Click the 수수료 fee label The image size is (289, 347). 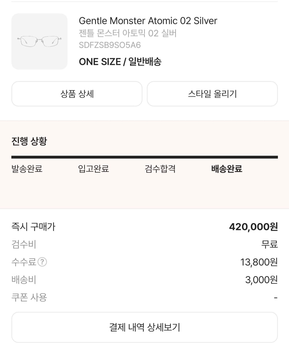pos(24,262)
